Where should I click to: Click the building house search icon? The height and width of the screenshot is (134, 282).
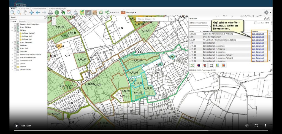coord(76,12)
